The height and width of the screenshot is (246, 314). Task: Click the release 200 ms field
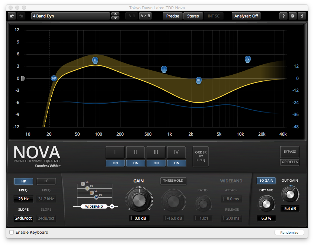(232, 218)
